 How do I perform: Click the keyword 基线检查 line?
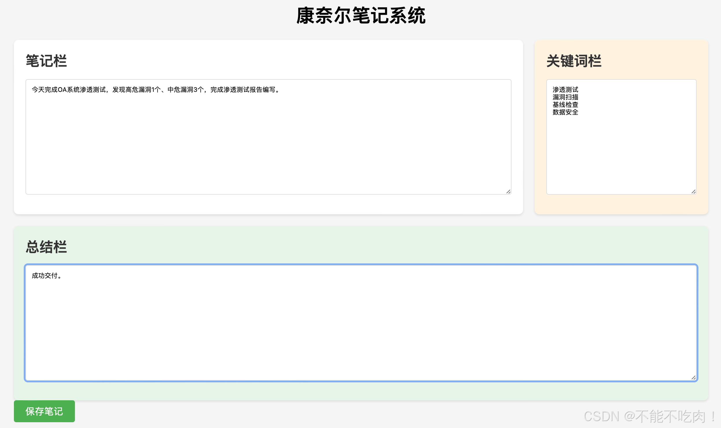coord(565,105)
